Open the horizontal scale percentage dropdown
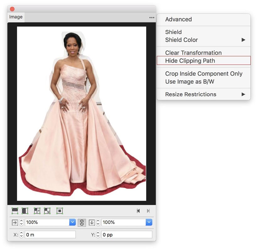This screenshot has height=250, width=258. point(73,222)
